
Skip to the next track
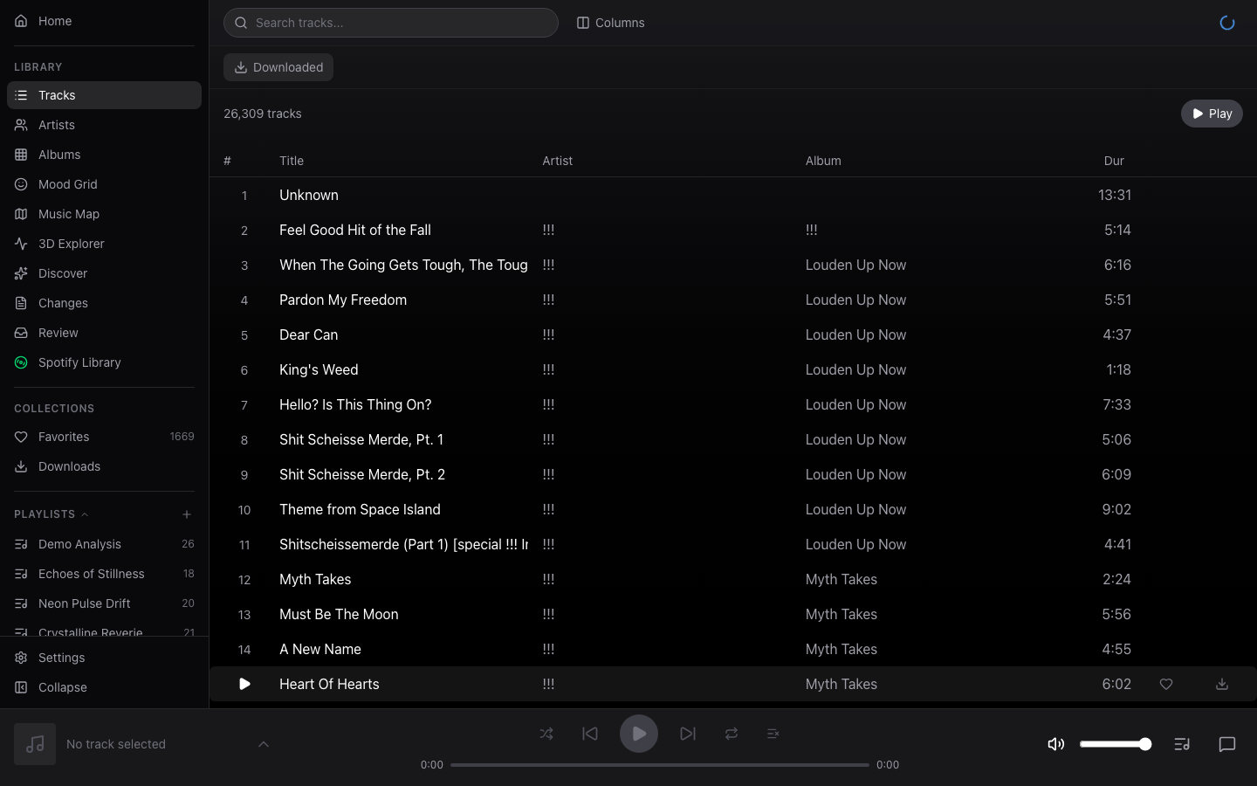coord(688,734)
